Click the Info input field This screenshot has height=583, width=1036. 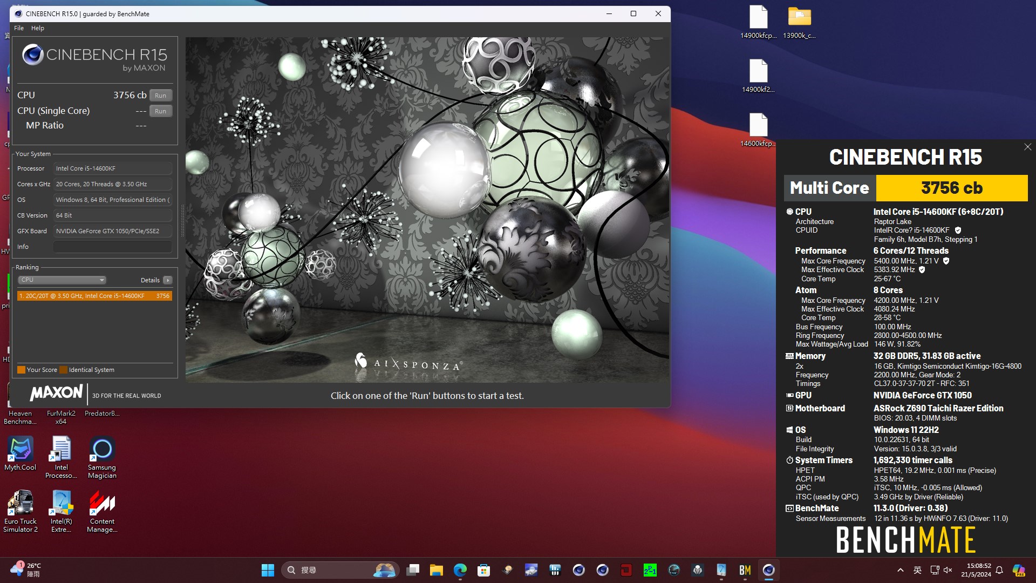point(113,247)
